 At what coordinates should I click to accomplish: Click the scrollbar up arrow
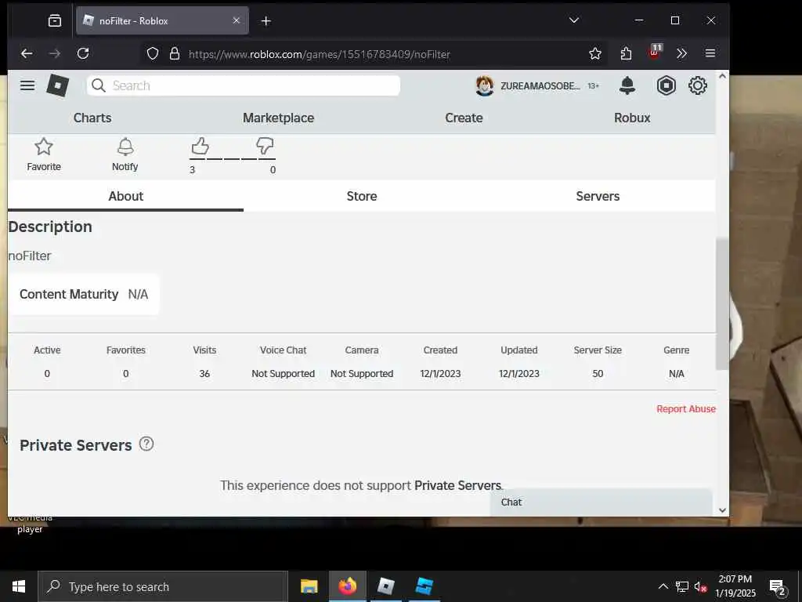722,76
